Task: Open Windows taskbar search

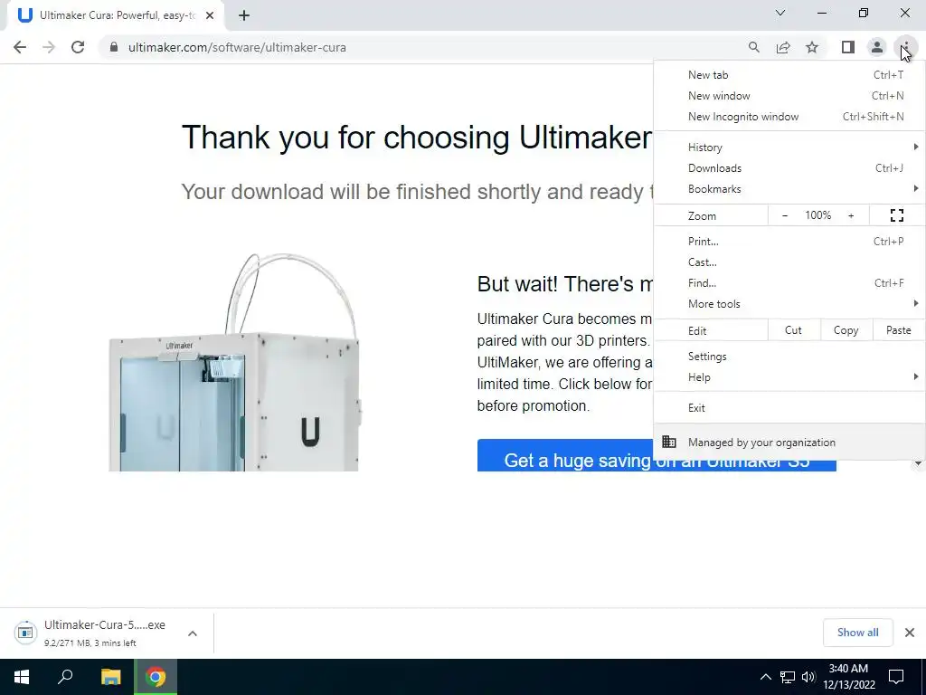Action: pos(65,677)
